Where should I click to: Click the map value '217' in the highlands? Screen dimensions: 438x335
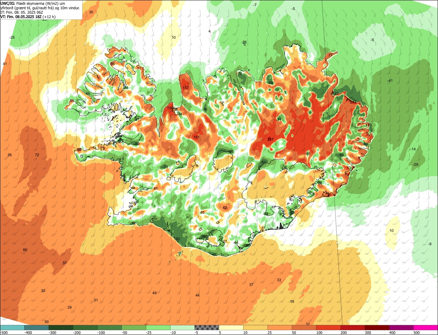coord(270,139)
